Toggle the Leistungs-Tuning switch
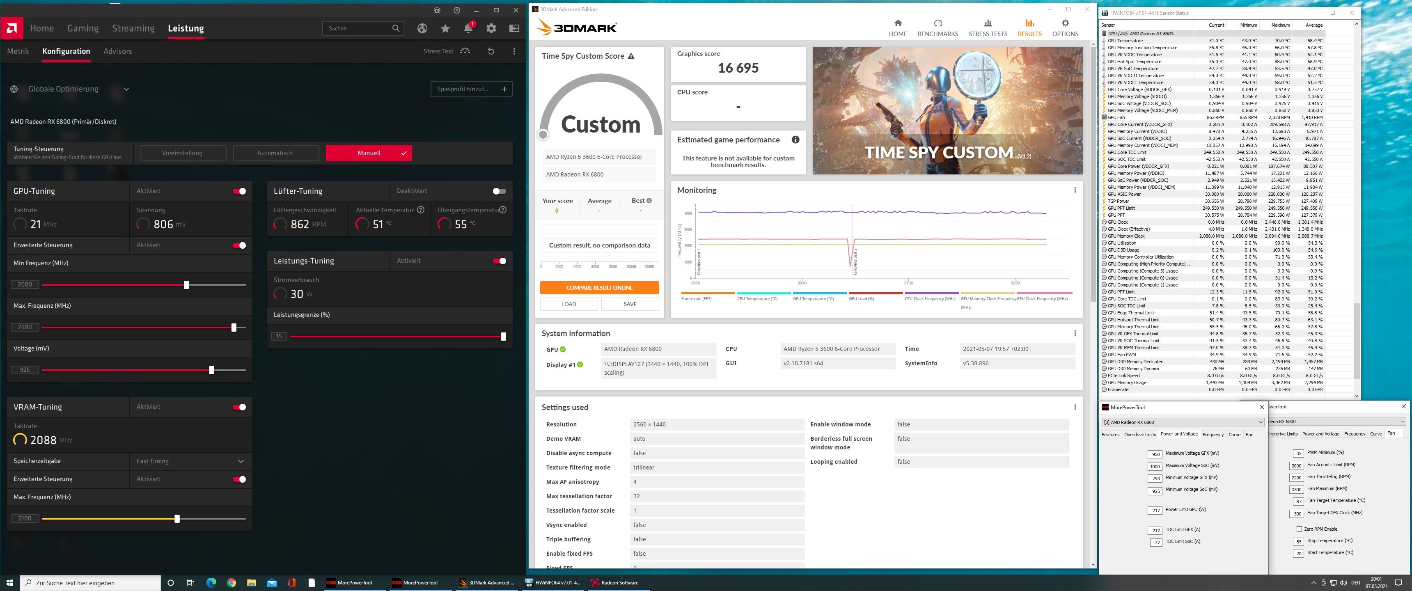 pyautogui.click(x=500, y=261)
